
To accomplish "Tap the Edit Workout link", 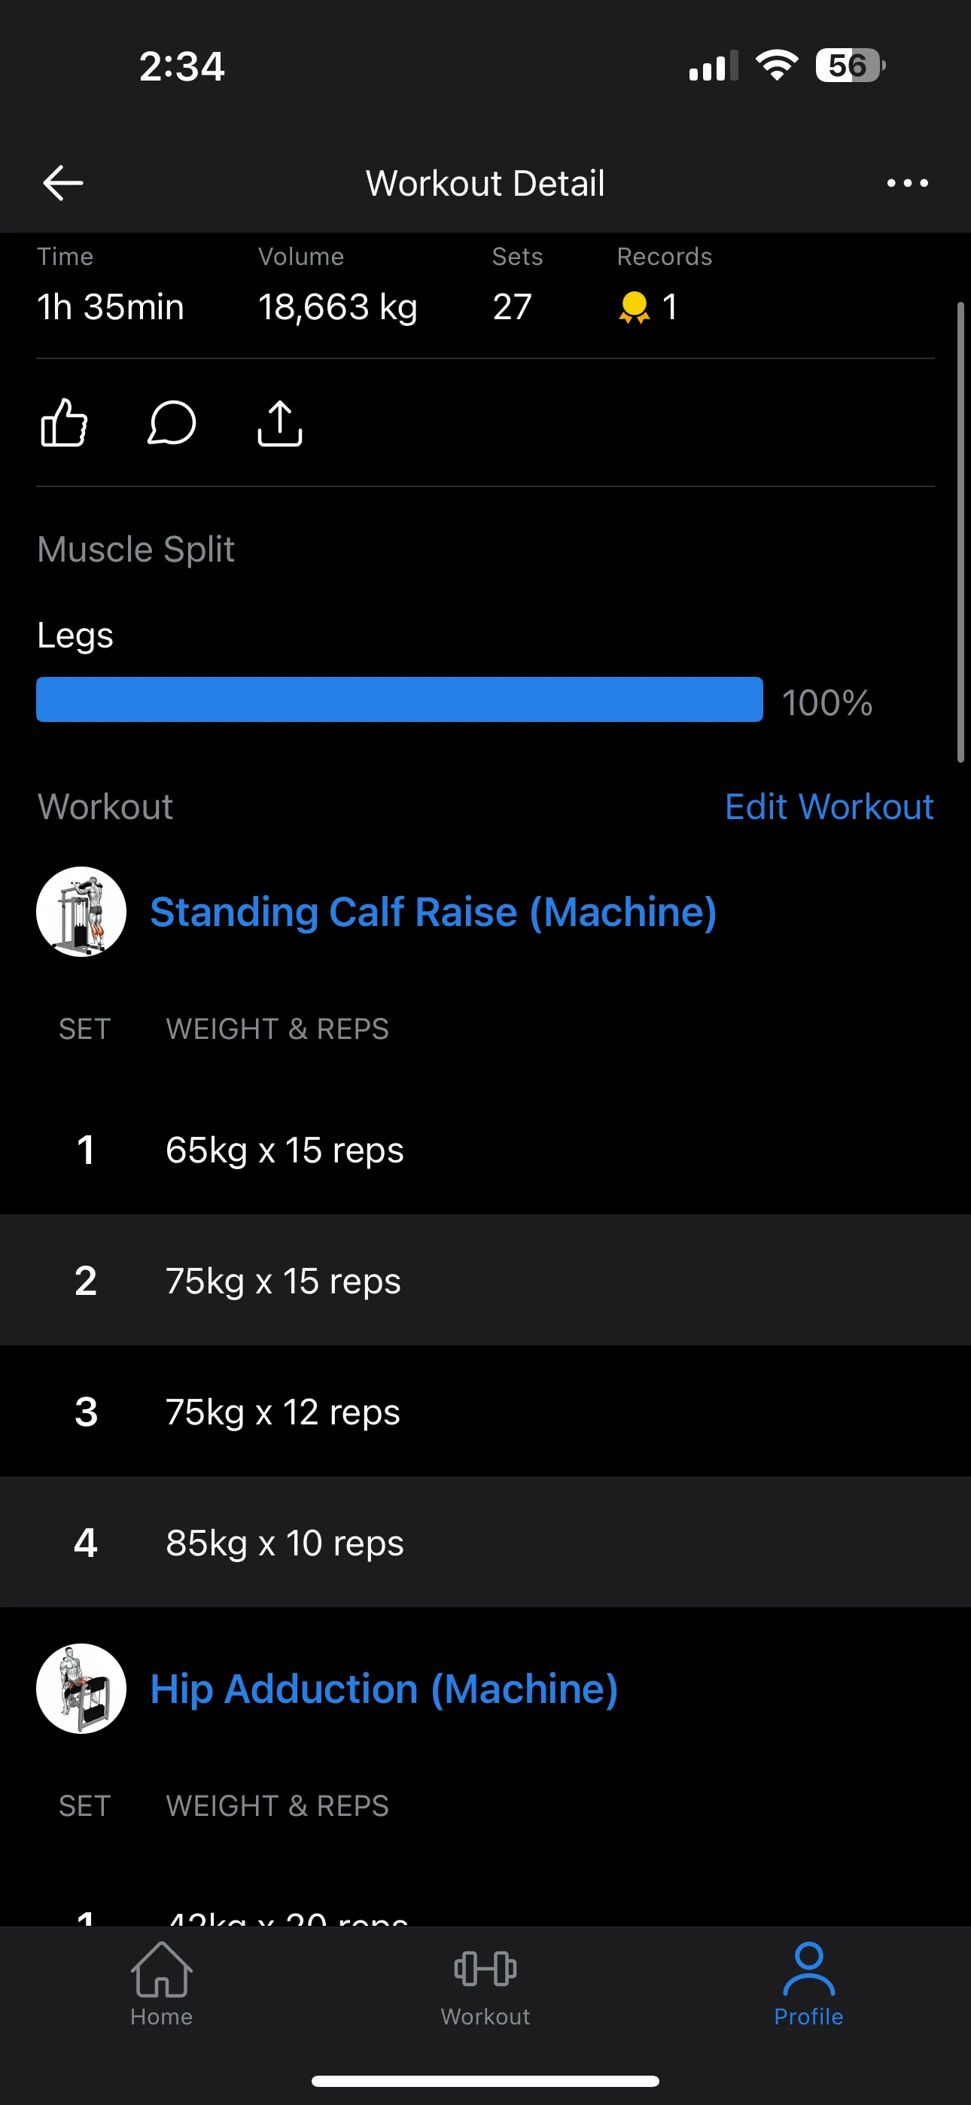I will (x=829, y=806).
